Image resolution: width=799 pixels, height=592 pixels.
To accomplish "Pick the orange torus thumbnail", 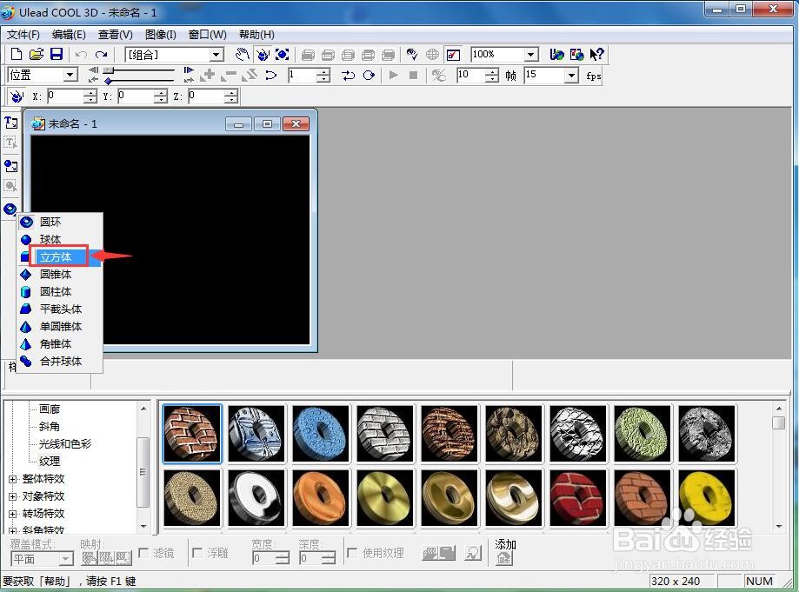I will click(x=321, y=498).
